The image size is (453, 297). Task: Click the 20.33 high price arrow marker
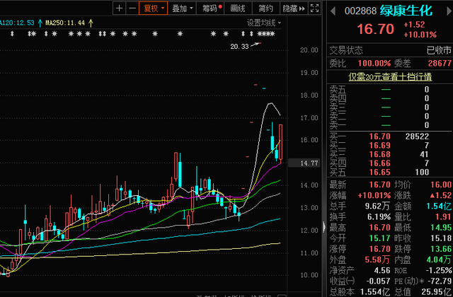[256, 45]
